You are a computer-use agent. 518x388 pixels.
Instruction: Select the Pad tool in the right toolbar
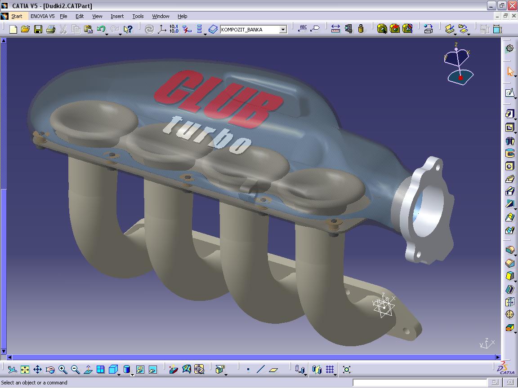[x=509, y=114]
